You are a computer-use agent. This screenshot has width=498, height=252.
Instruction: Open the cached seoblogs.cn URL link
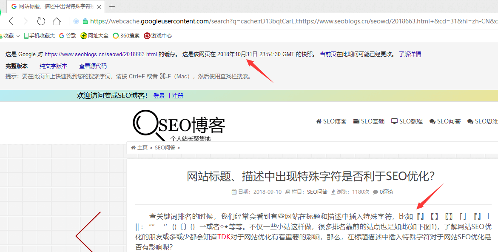coord(101,54)
